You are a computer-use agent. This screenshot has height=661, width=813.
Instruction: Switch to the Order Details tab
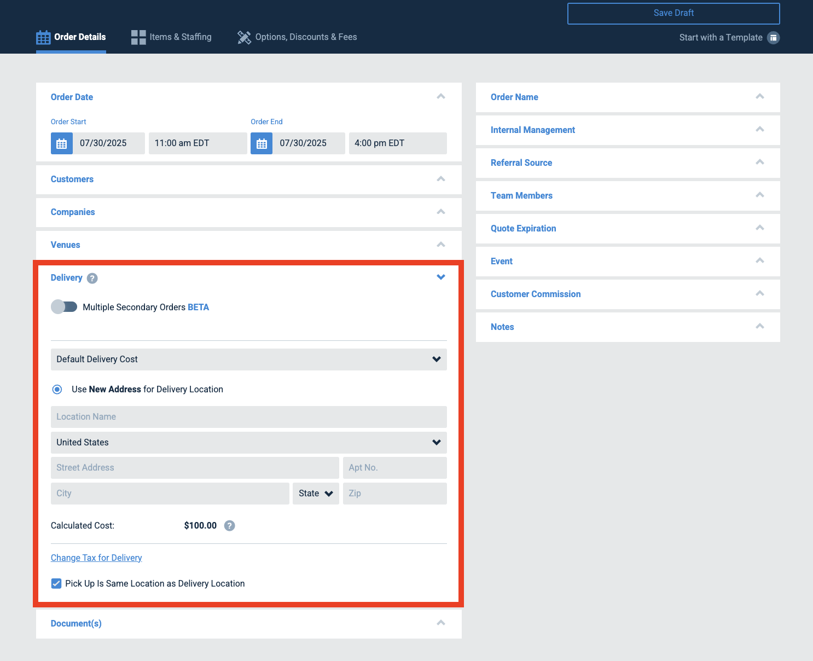pyautogui.click(x=71, y=37)
